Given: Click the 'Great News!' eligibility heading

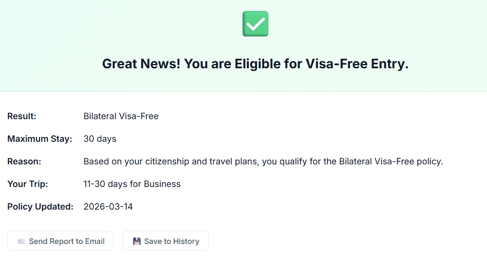Looking at the screenshot, I should 255,64.
